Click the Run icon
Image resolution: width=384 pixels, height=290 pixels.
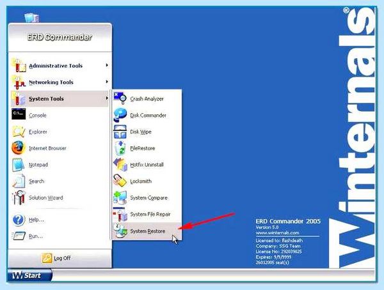[x=19, y=236]
